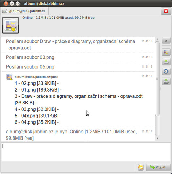Click the Online status text near the avatar
Screen dimensions: 172x174
pyautogui.click(x=58, y=18)
